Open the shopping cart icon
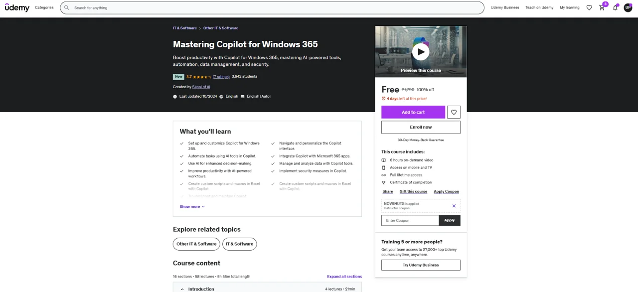638x292 pixels. 602,7
